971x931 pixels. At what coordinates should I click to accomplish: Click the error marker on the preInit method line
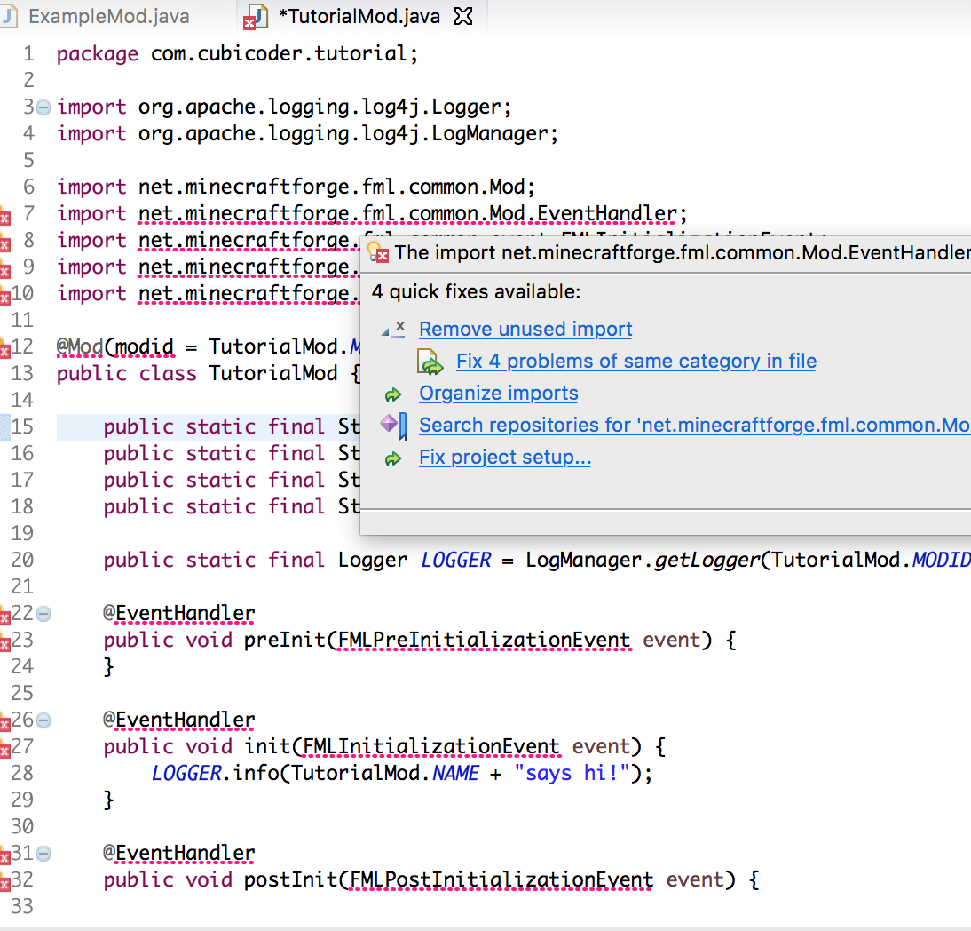[4, 641]
